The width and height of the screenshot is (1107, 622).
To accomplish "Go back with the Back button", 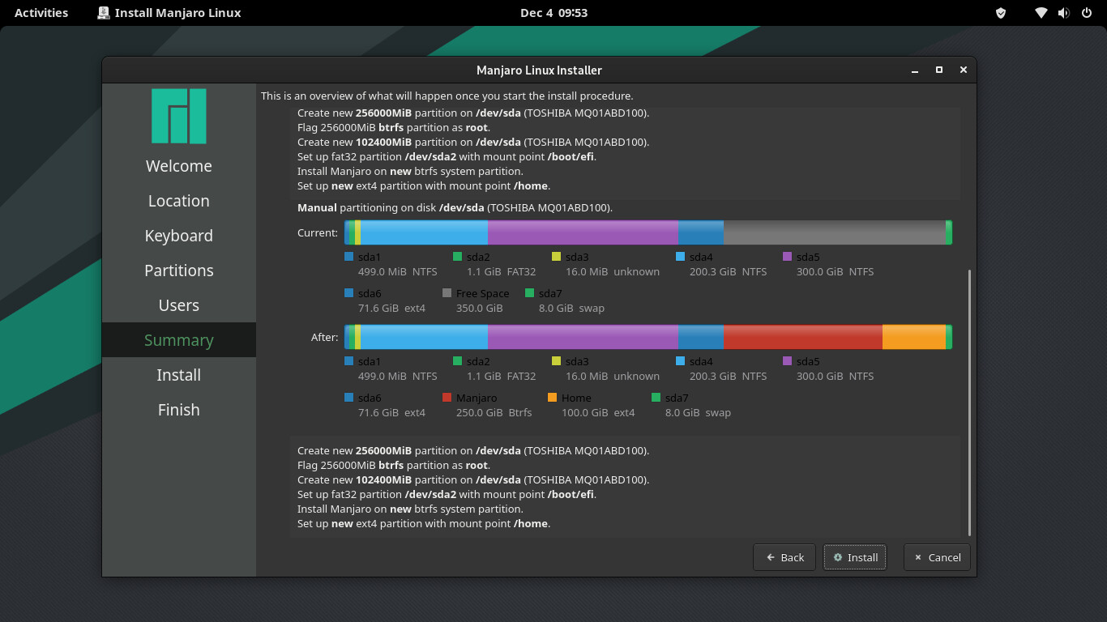I will (784, 557).
